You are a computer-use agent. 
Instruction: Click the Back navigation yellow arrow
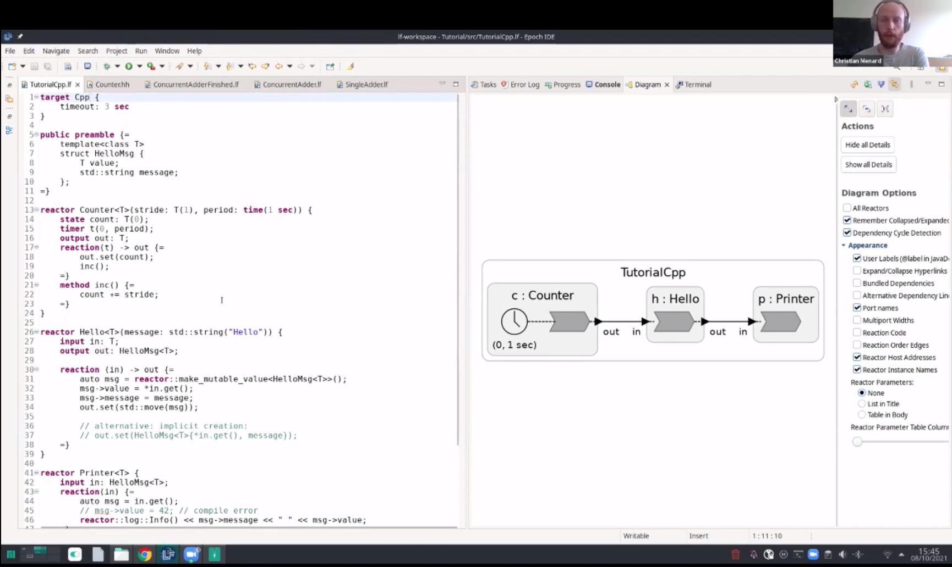click(x=278, y=66)
